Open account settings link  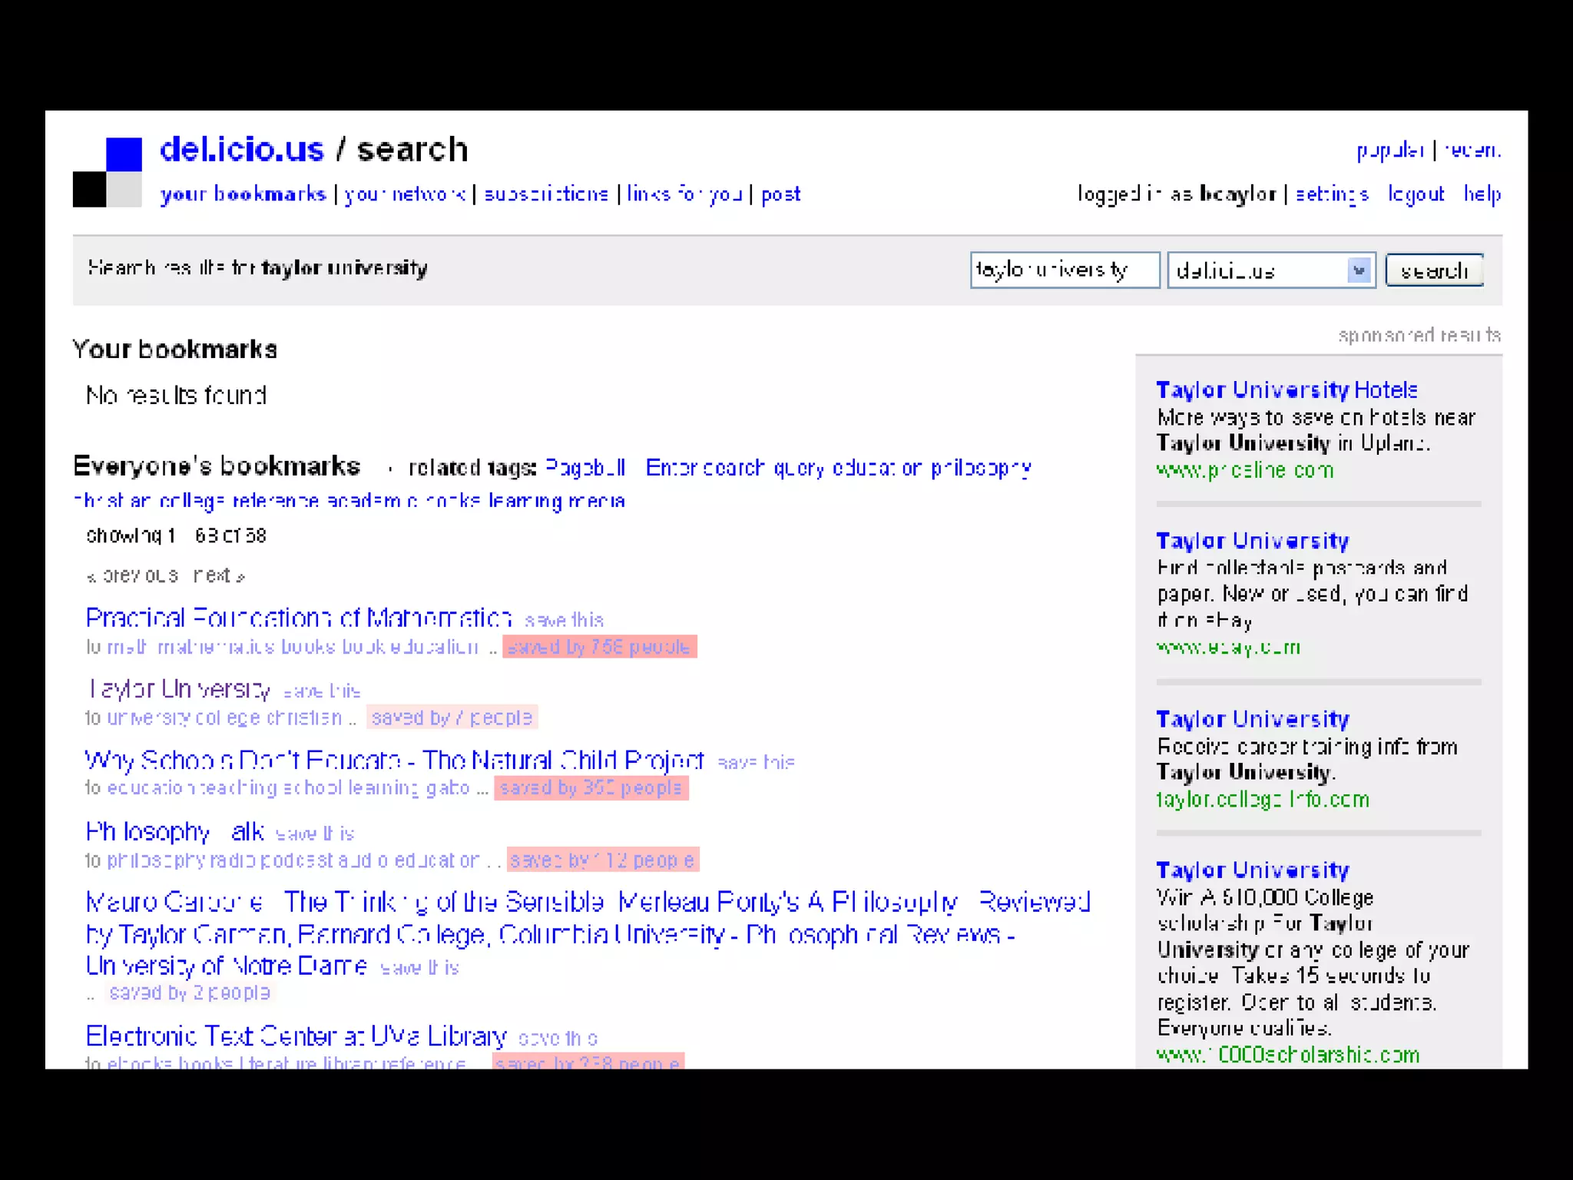(1332, 194)
